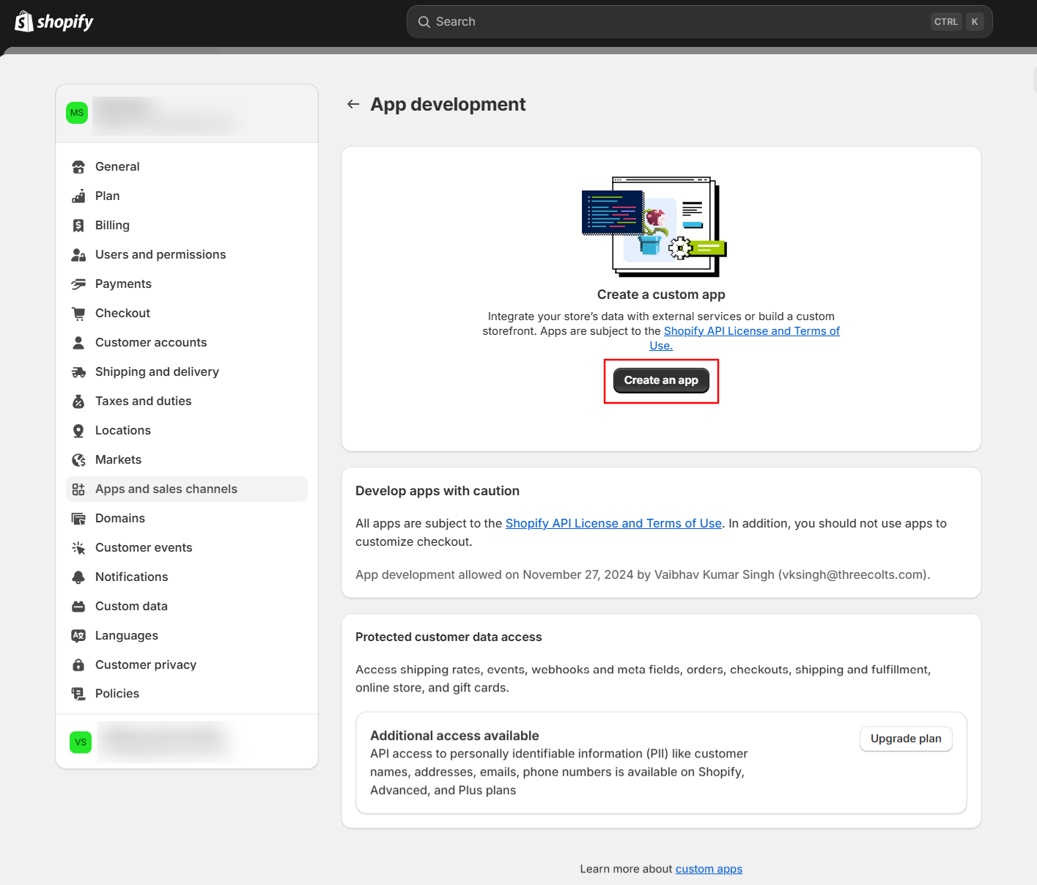Select Markets in settings
1037x885 pixels.
pos(187,460)
